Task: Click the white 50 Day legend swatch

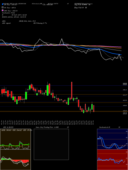Action: 3,7
